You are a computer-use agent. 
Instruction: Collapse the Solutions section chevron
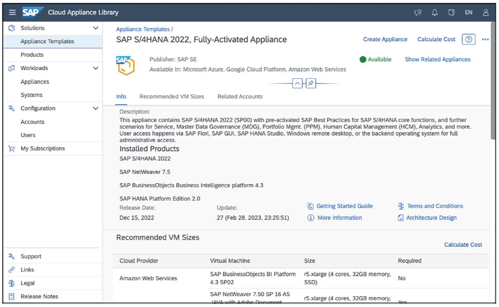click(x=95, y=28)
